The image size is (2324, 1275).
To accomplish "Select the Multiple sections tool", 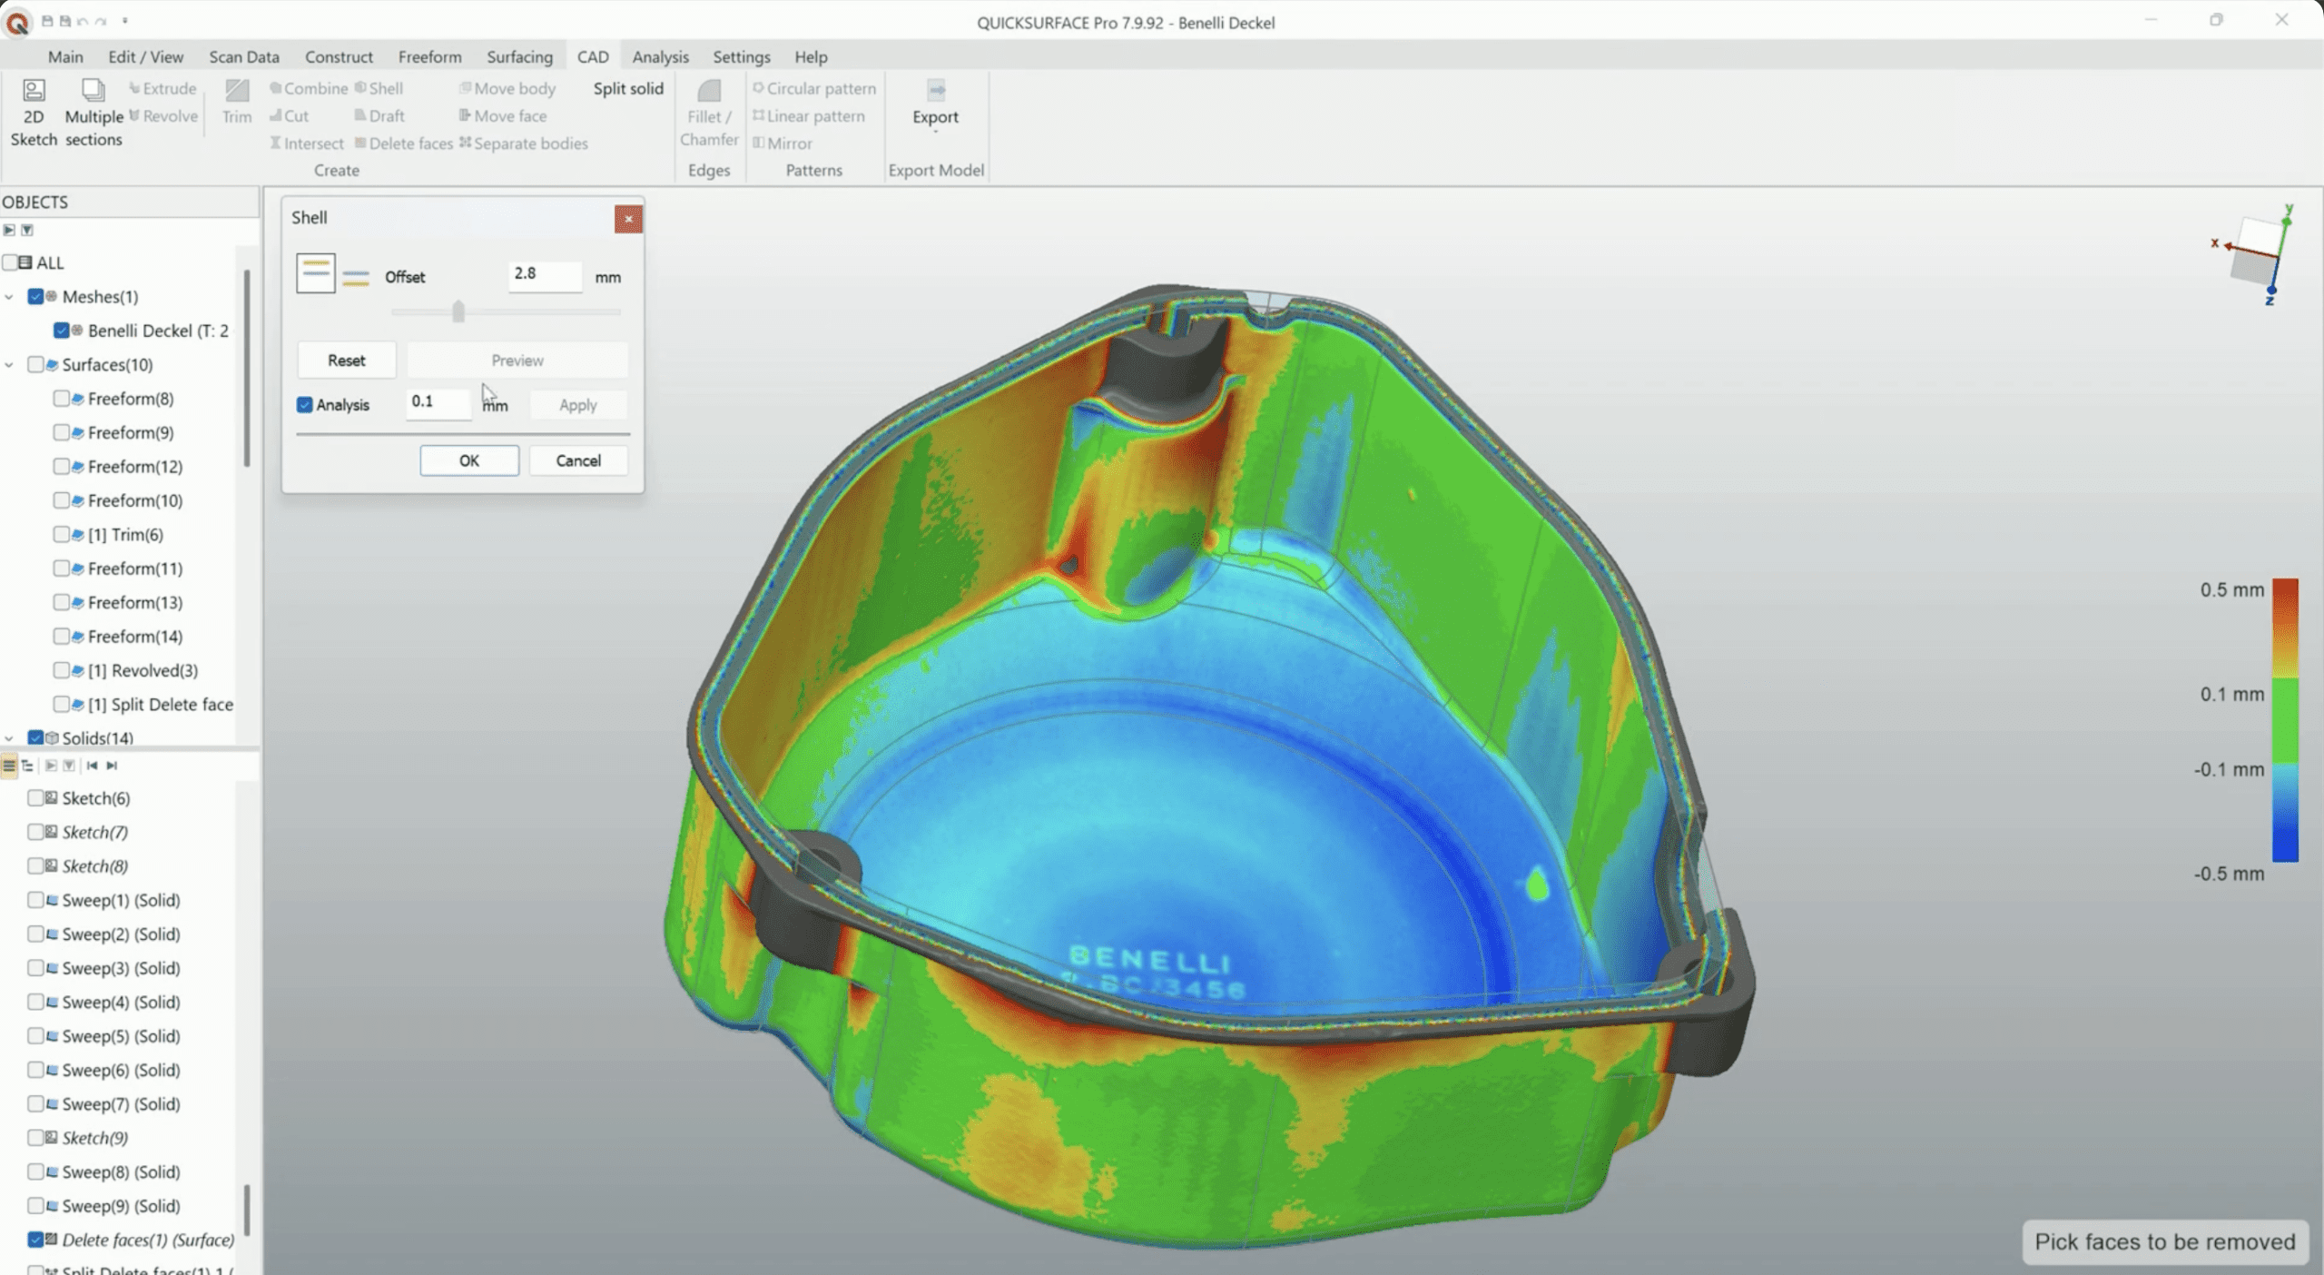I will (93, 91).
